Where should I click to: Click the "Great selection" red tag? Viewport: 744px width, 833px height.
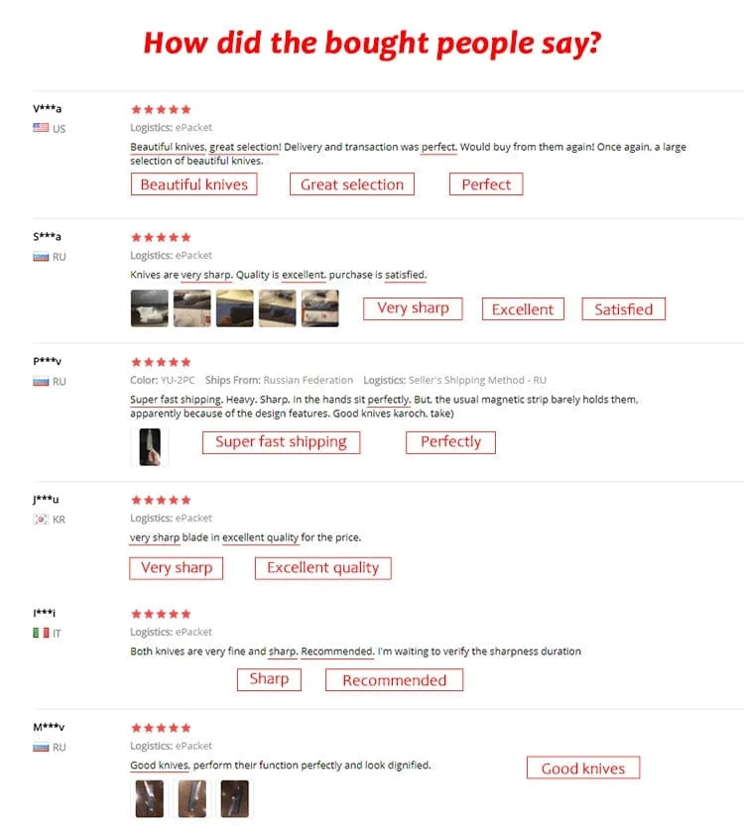coord(352,184)
